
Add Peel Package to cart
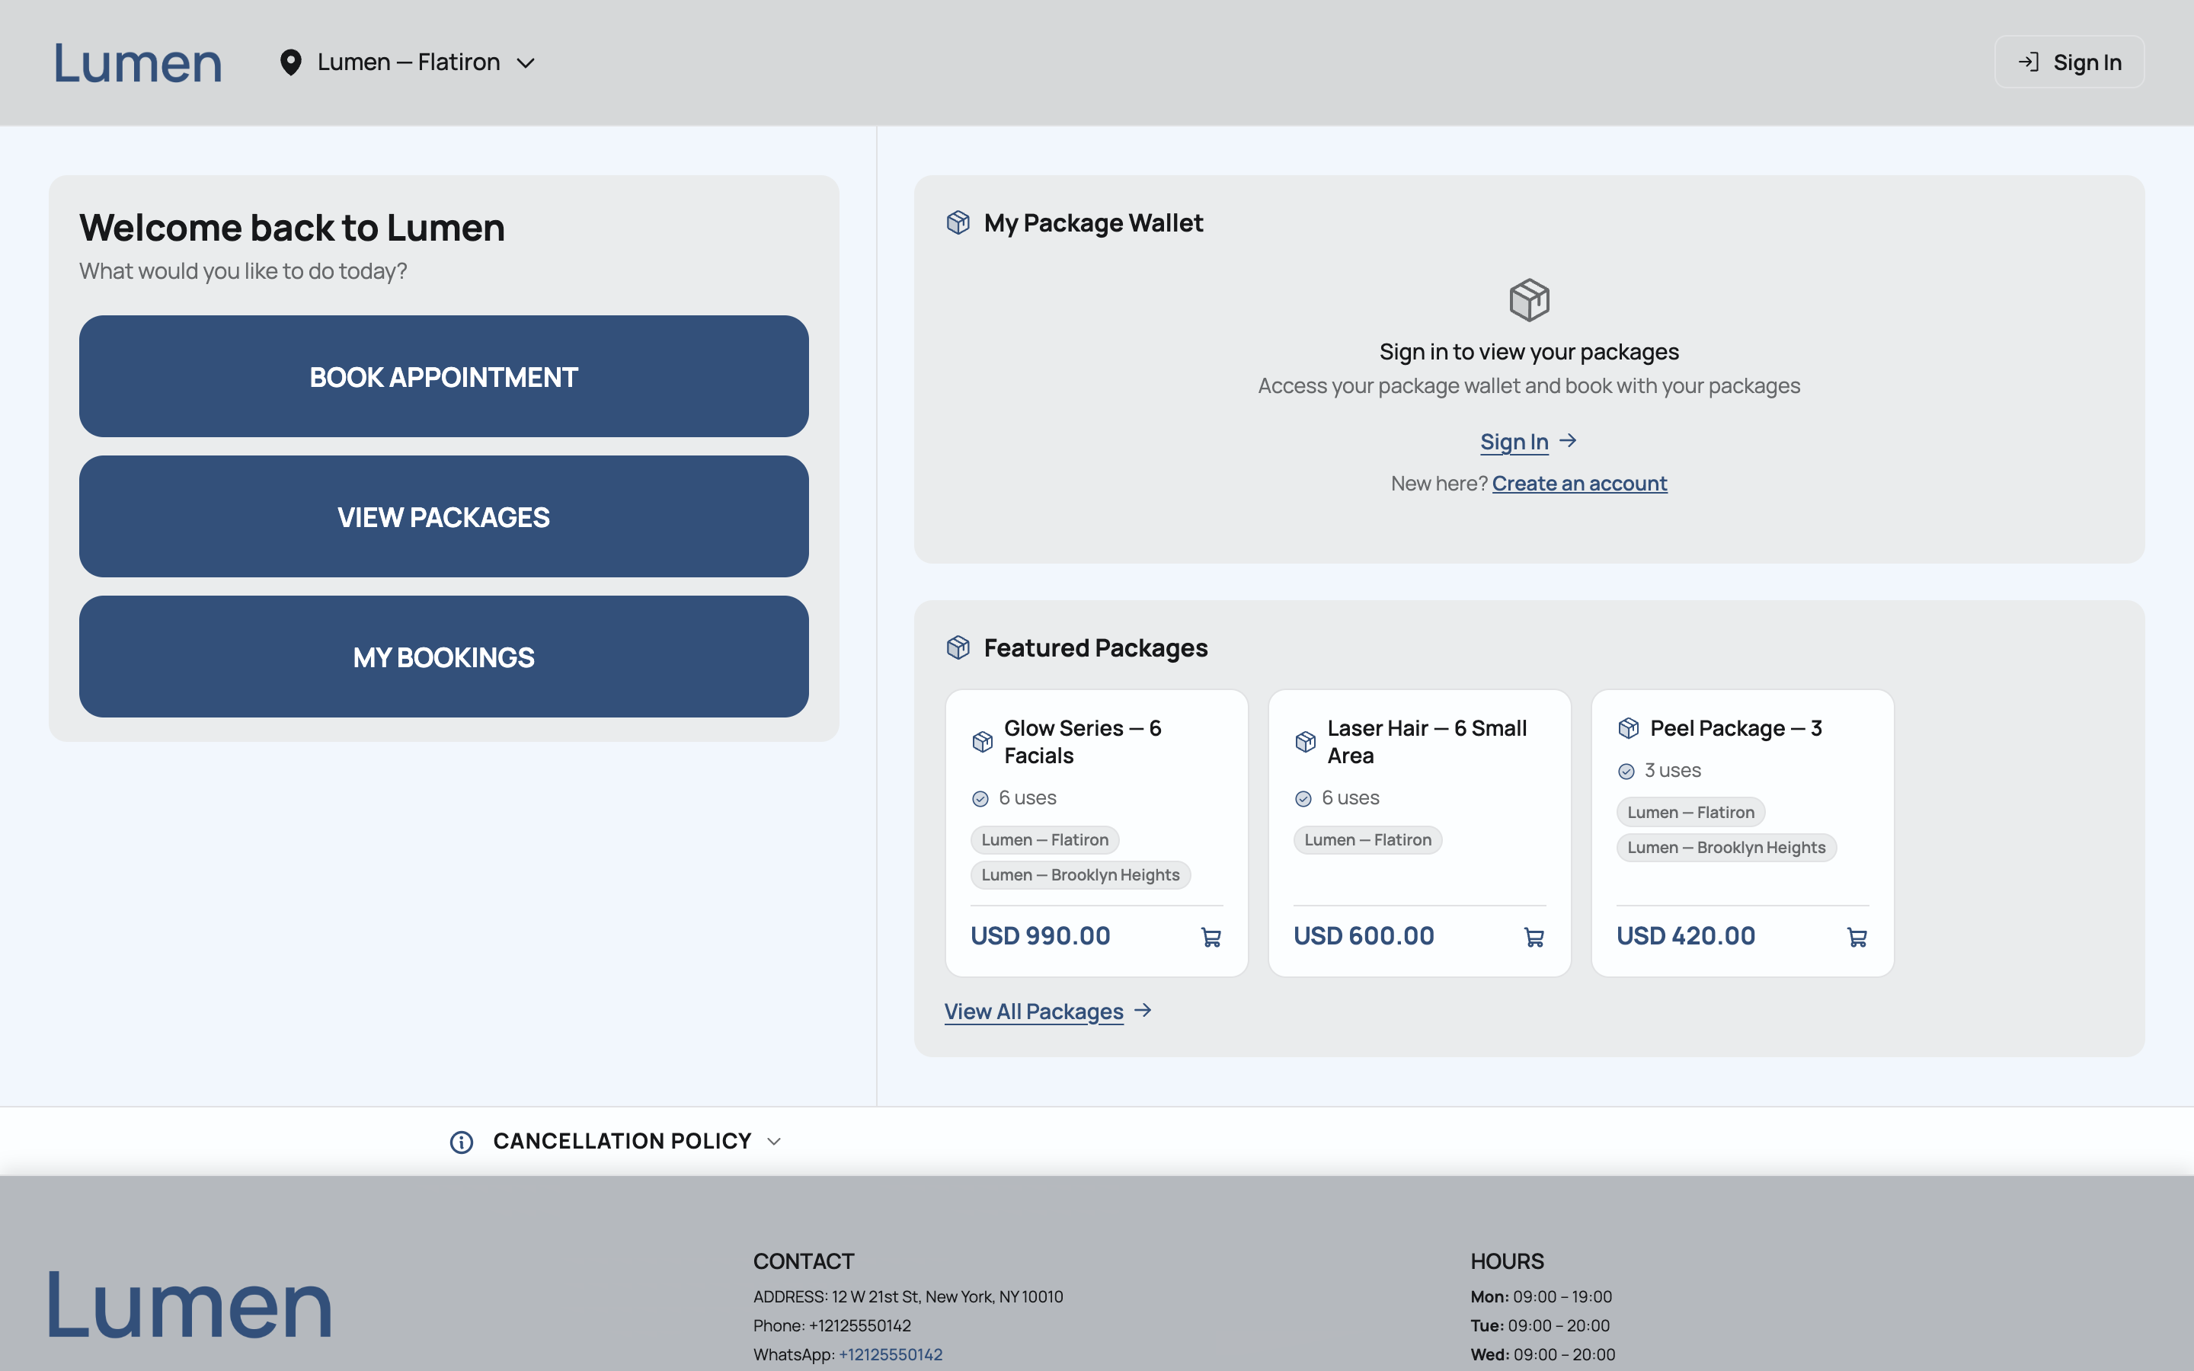[x=1857, y=937]
